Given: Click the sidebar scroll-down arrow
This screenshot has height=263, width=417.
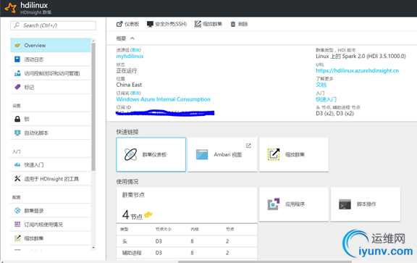Looking at the screenshot, I should (93, 248).
